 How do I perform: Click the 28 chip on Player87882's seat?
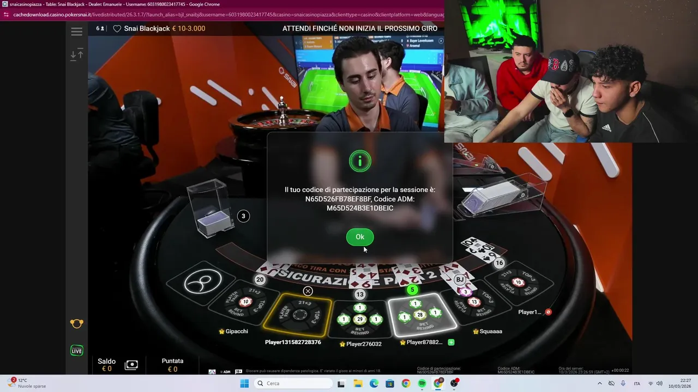tap(420, 315)
